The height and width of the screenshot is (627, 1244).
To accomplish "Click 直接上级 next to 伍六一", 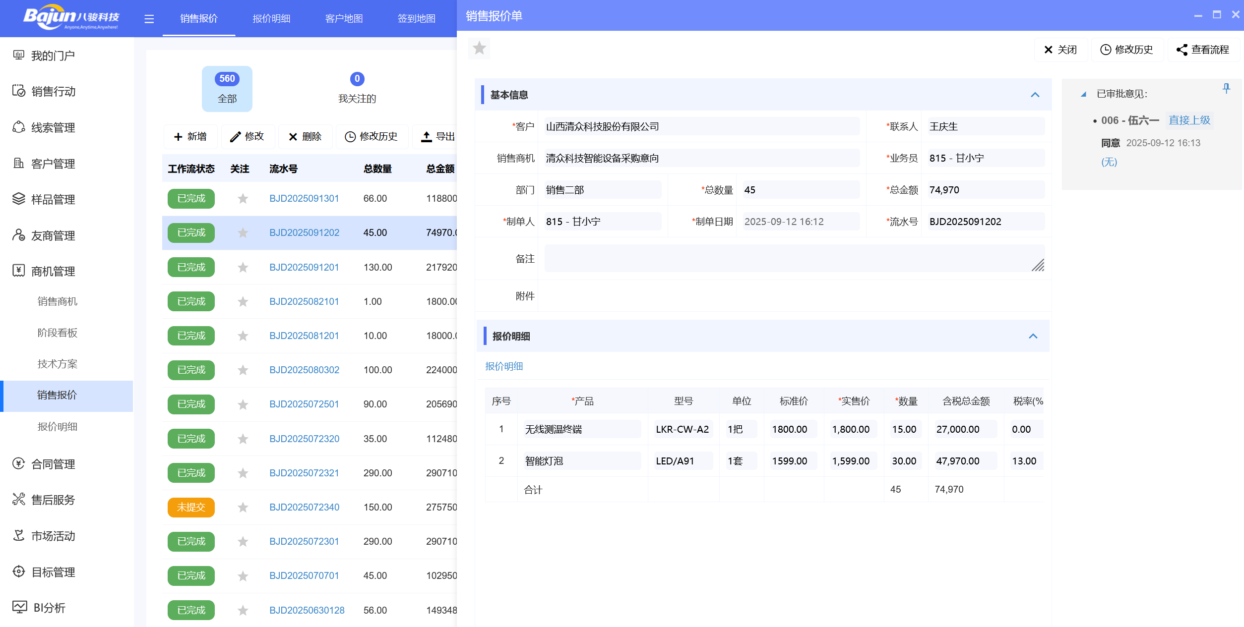I will [1189, 120].
